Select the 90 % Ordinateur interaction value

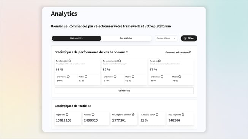tap(60, 81)
